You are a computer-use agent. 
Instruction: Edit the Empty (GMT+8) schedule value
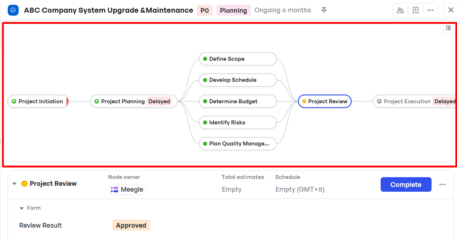300,189
